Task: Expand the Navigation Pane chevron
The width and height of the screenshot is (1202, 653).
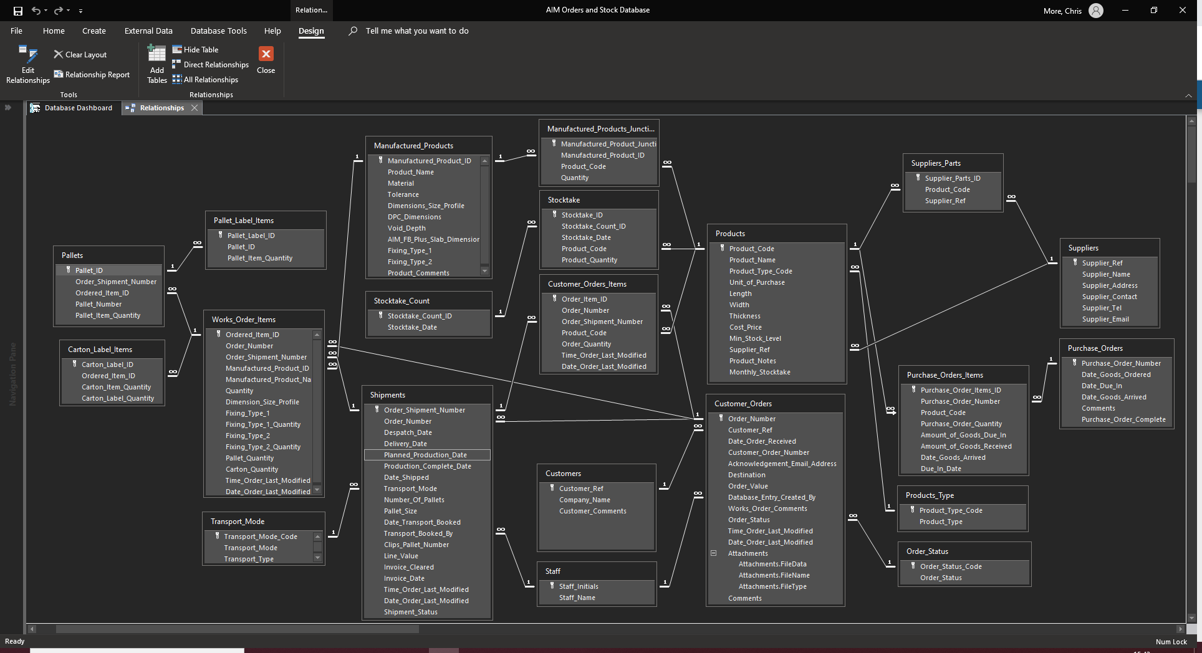Action: click(x=8, y=108)
